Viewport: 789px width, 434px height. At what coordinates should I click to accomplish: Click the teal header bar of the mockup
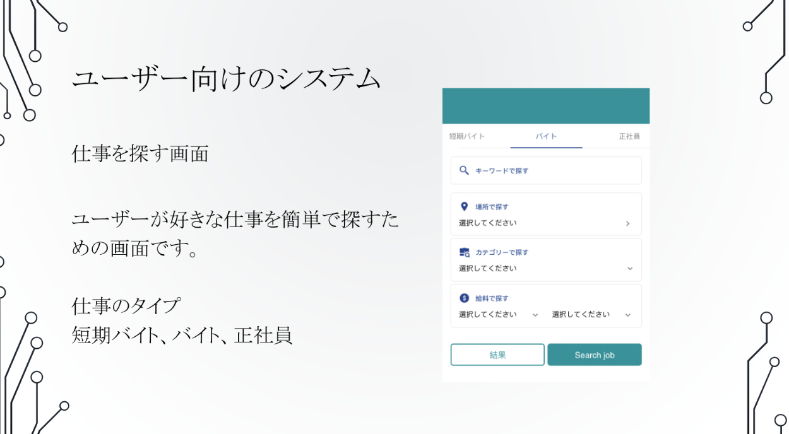click(546, 106)
